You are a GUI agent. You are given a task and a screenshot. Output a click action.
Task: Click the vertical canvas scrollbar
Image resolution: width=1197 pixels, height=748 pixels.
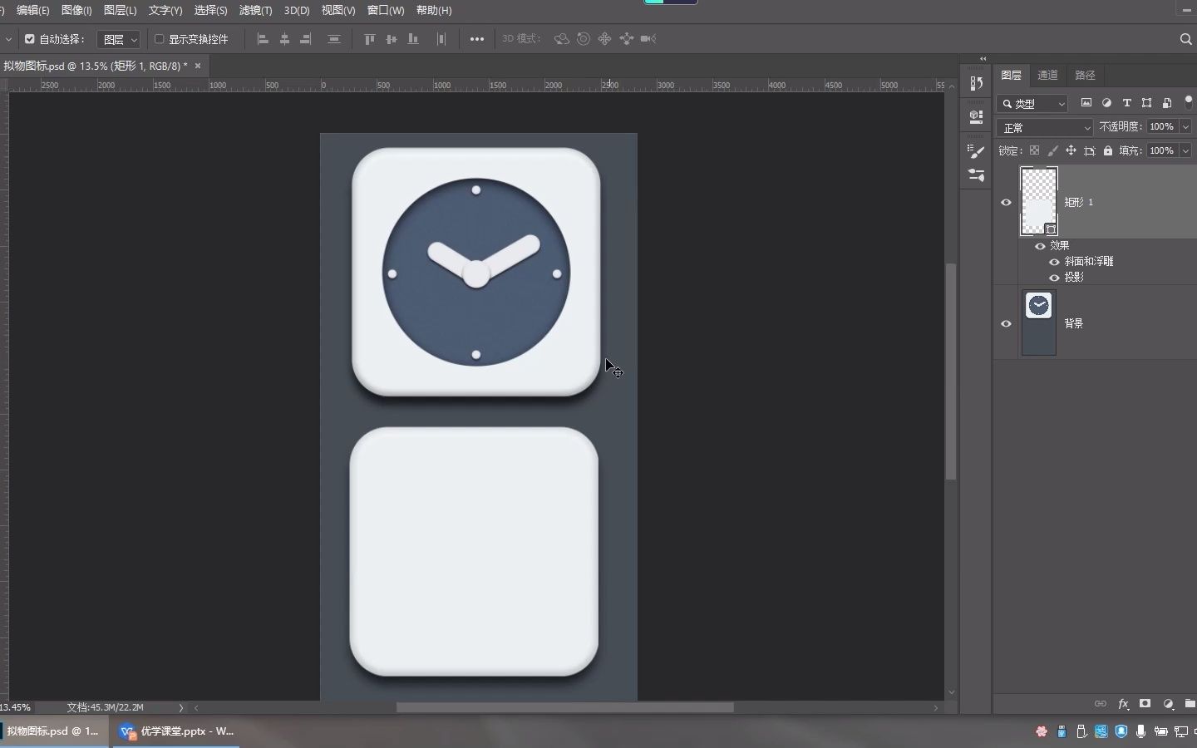pos(951,372)
